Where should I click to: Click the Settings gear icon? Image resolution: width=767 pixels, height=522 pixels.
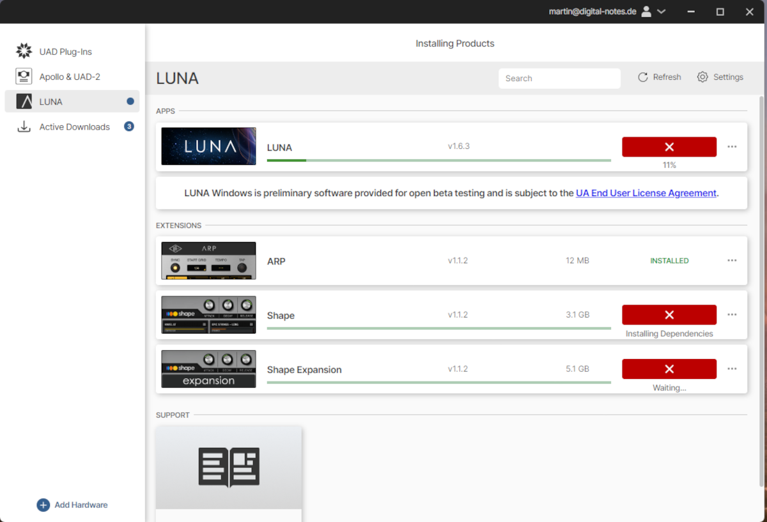(x=702, y=77)
